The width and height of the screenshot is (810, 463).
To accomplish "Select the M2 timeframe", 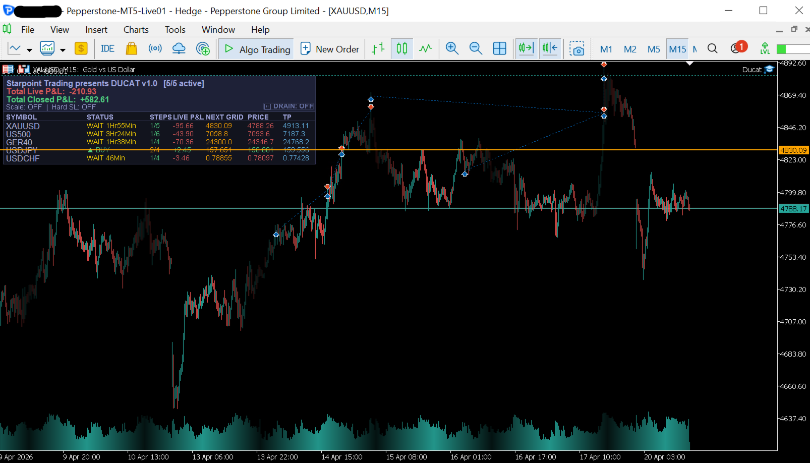I will tap(630, 49).
